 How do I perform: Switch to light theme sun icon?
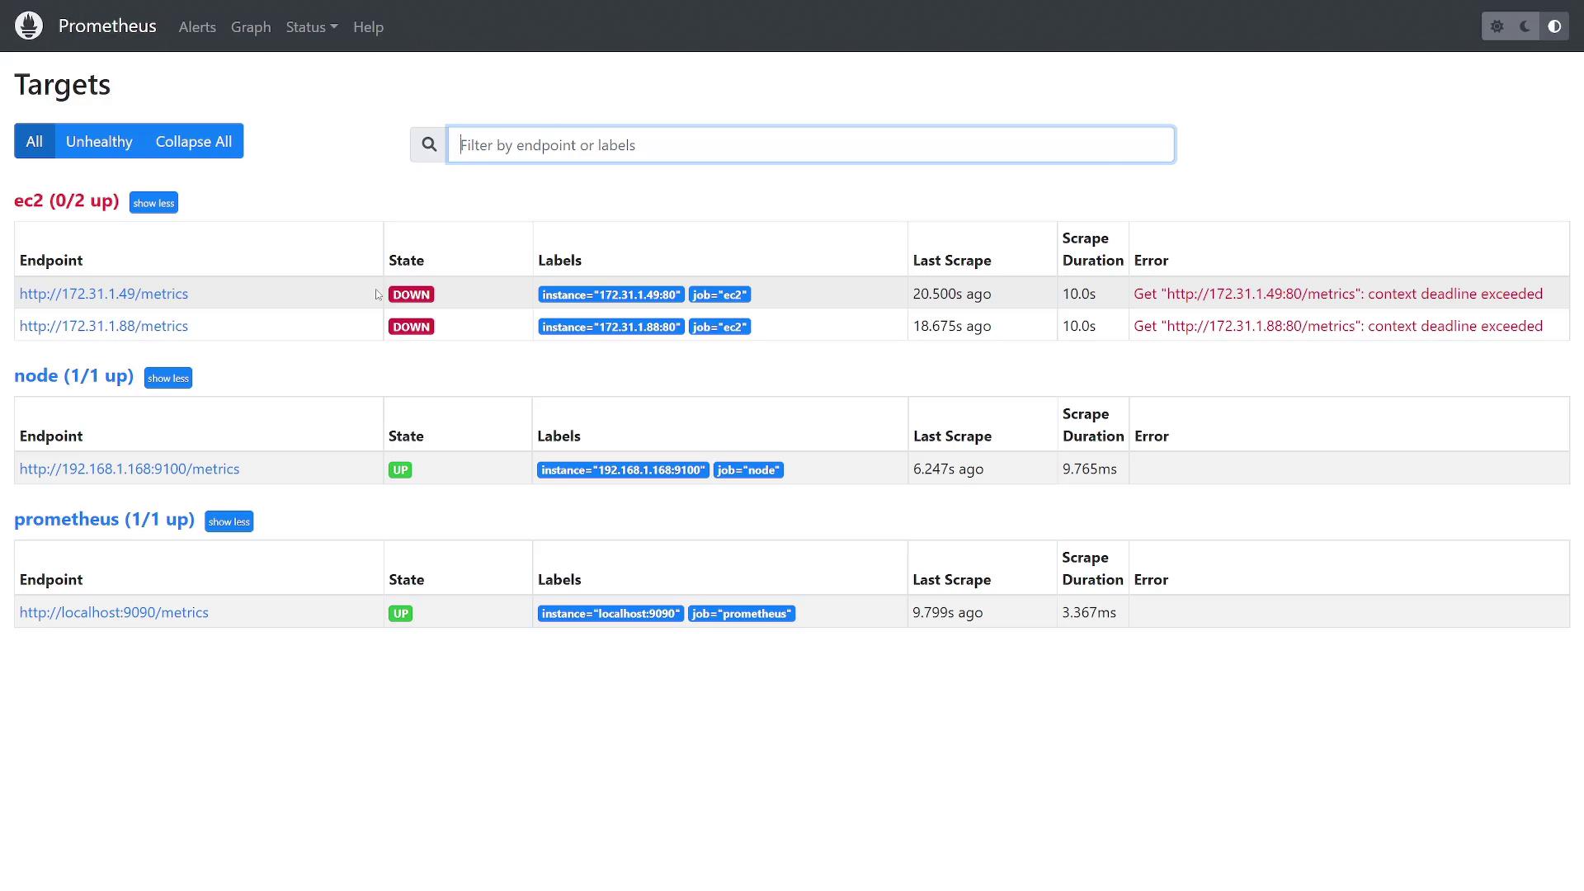(1497, 26)
